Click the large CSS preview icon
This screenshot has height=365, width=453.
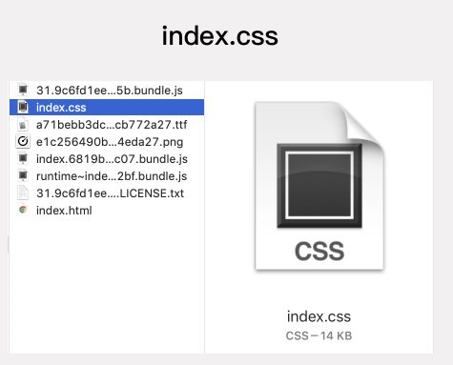pyautogui.click(x=319, y=186)
